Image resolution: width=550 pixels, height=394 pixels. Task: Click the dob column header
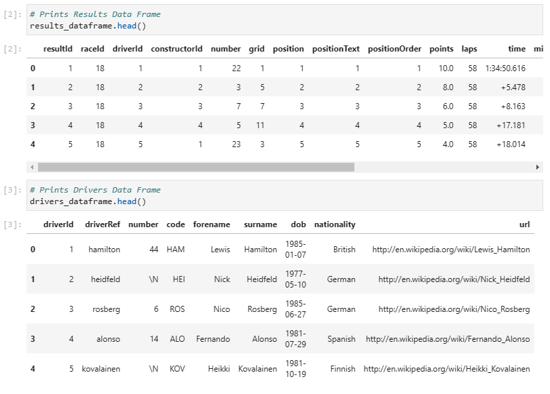[299, 224]
